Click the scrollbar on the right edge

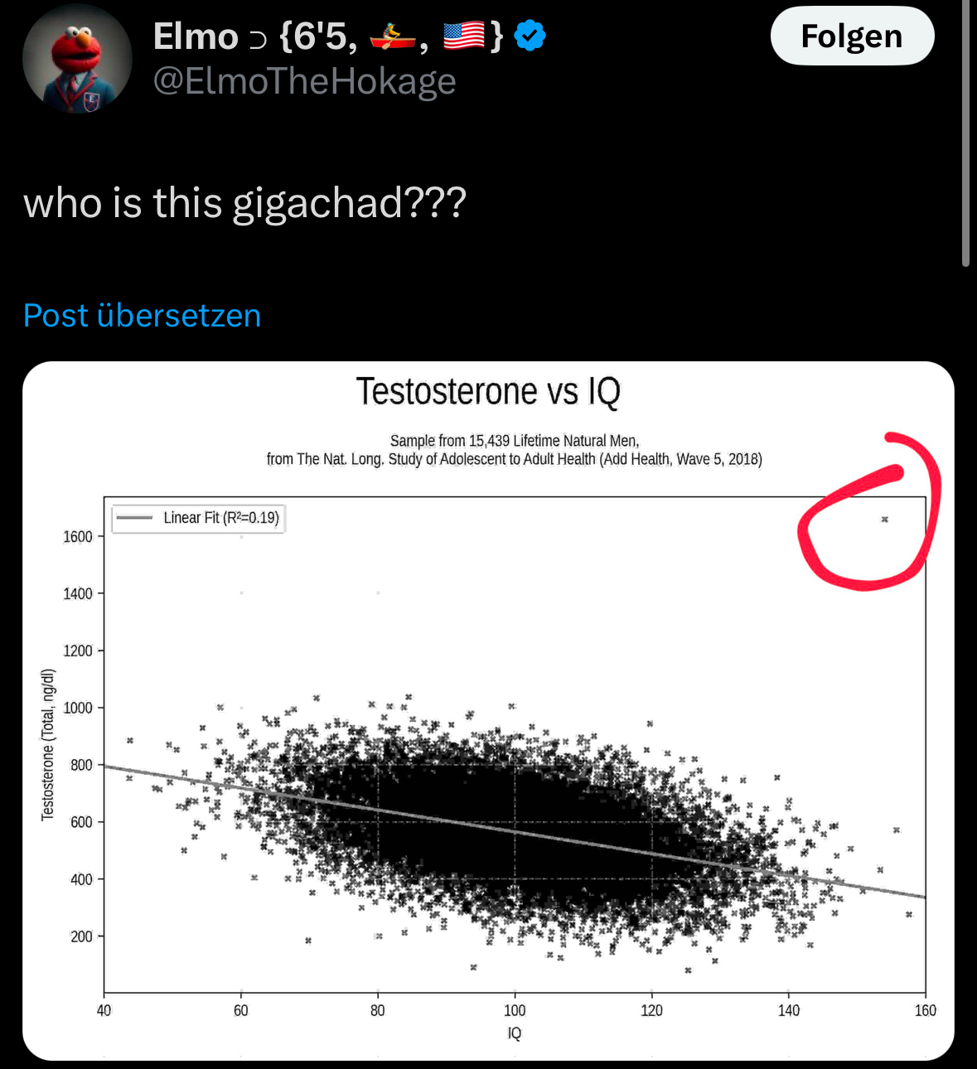965,133
